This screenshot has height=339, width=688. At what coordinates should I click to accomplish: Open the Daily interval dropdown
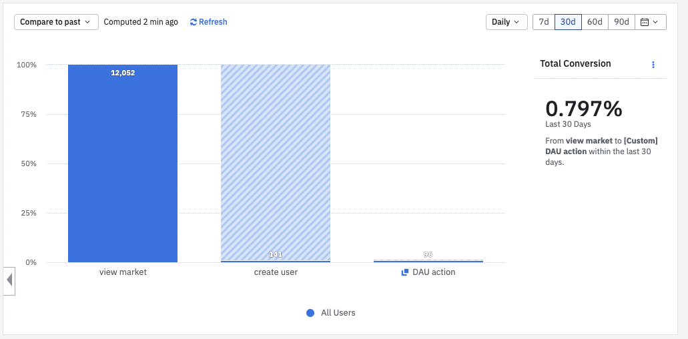pos(506,22)
